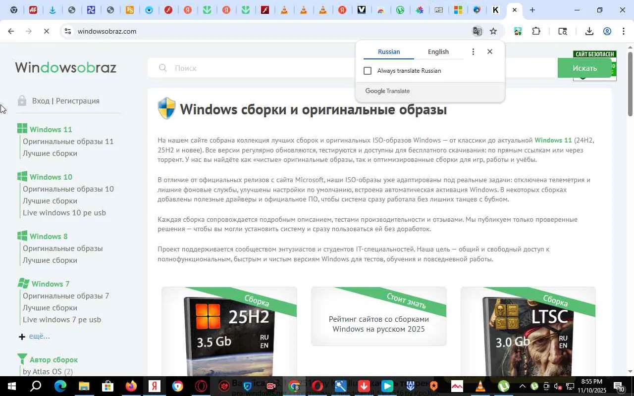
Task: Open translate options three-dot menu
Action: pyautogui.click(x=473, y=51)
